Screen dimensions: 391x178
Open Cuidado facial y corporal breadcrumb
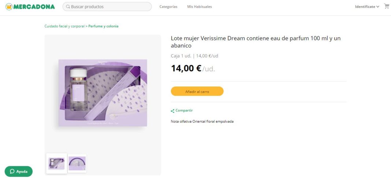point(64,26)
